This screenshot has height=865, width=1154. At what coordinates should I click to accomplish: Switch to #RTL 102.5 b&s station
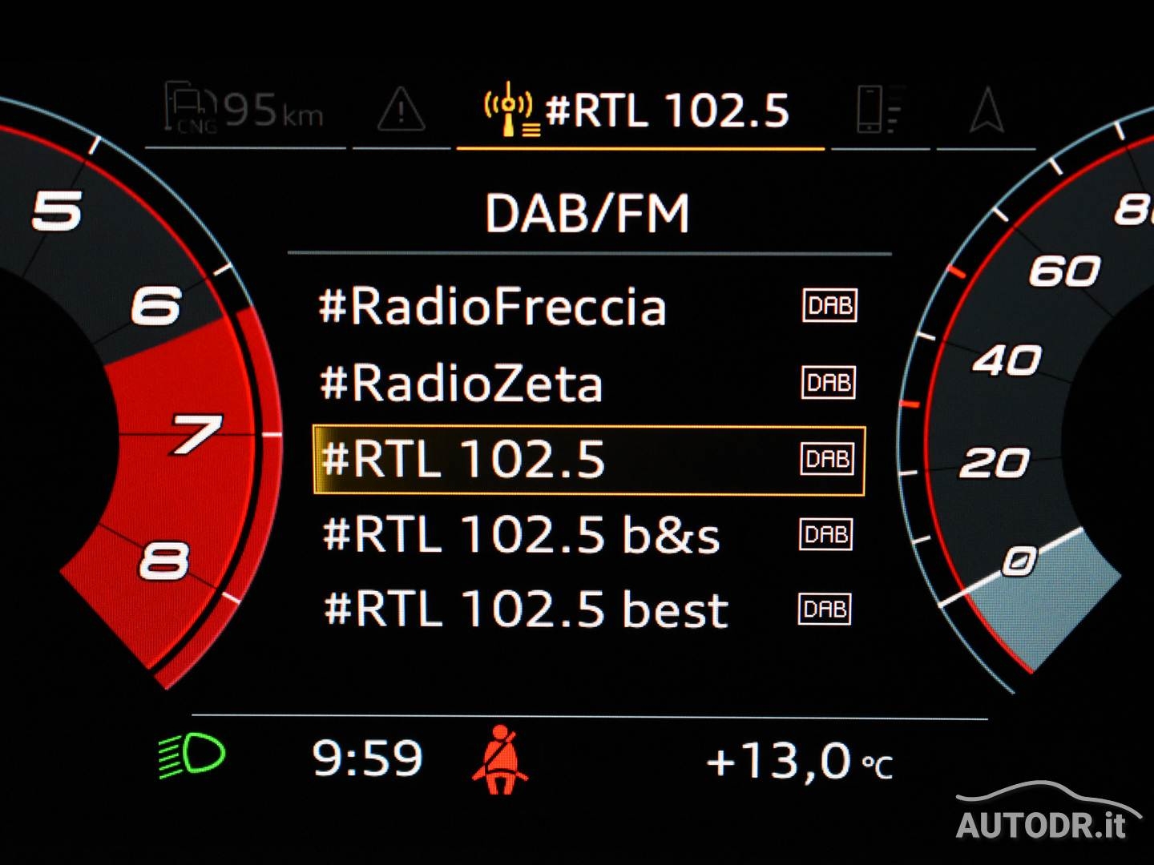pos(521,535)
